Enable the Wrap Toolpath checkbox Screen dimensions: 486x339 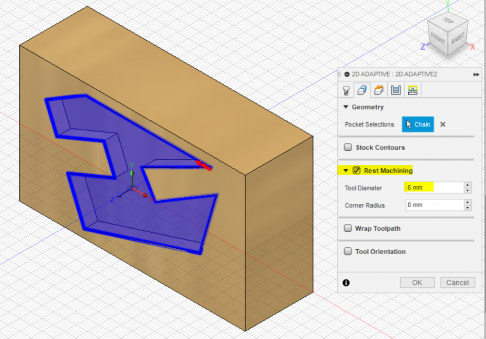coord(348,228)
